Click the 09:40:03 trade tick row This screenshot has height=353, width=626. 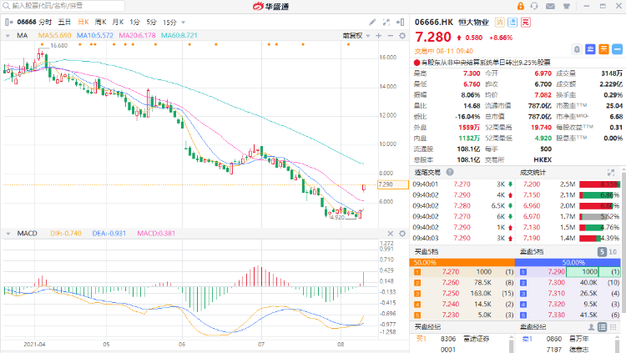(462, 238)
